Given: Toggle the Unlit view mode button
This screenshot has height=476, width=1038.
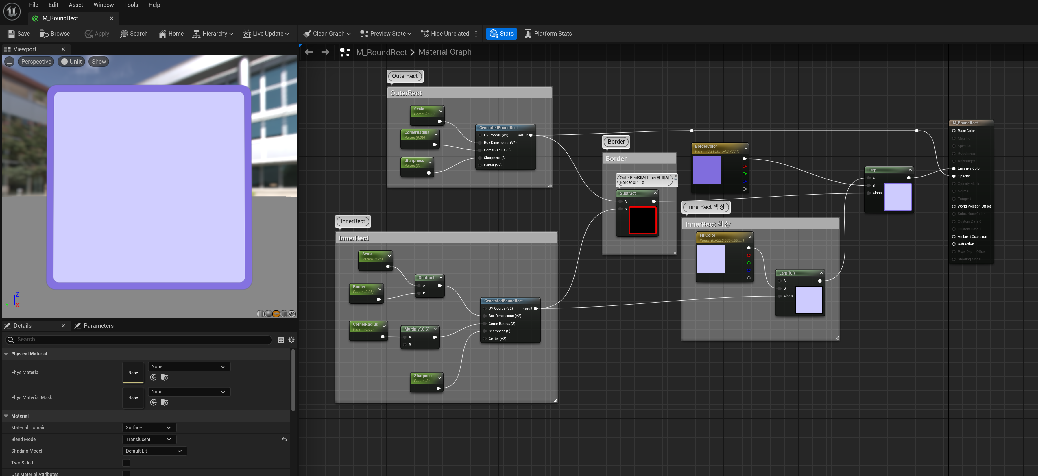Looking at the screenshot, I should point(71,62).
